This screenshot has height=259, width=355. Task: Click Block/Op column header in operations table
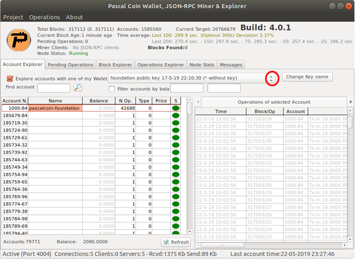coord(264,112)
